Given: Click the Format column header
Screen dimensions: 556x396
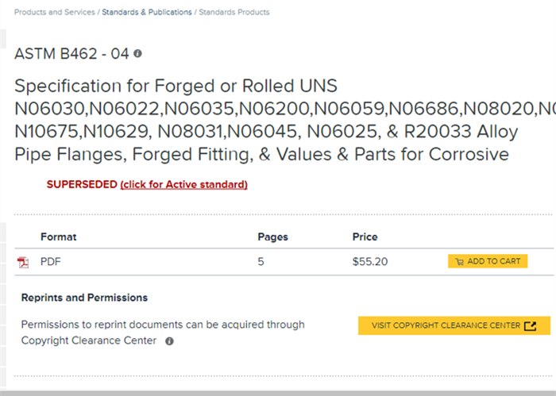Looking at the screenshot, I should 59,236.
